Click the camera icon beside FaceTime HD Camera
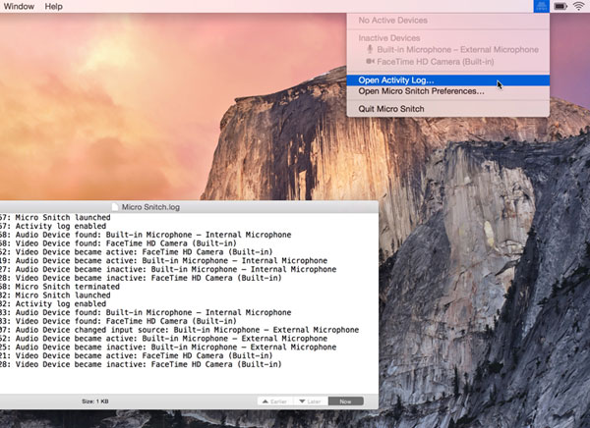590x428 pixels. click(371, 61)
